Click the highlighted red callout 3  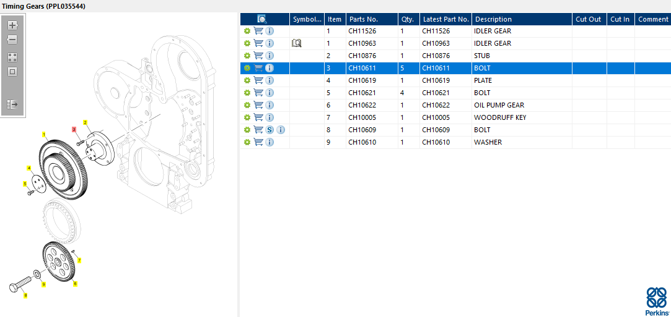[x=74, y=129]
